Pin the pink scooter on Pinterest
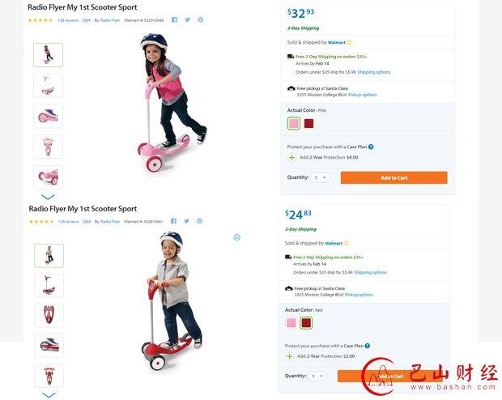502x400 pixels. (201, 19)
